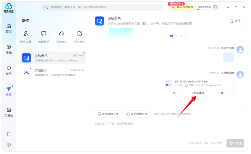
Task: Share the jdk file with 分享 button
Action: 220,93
